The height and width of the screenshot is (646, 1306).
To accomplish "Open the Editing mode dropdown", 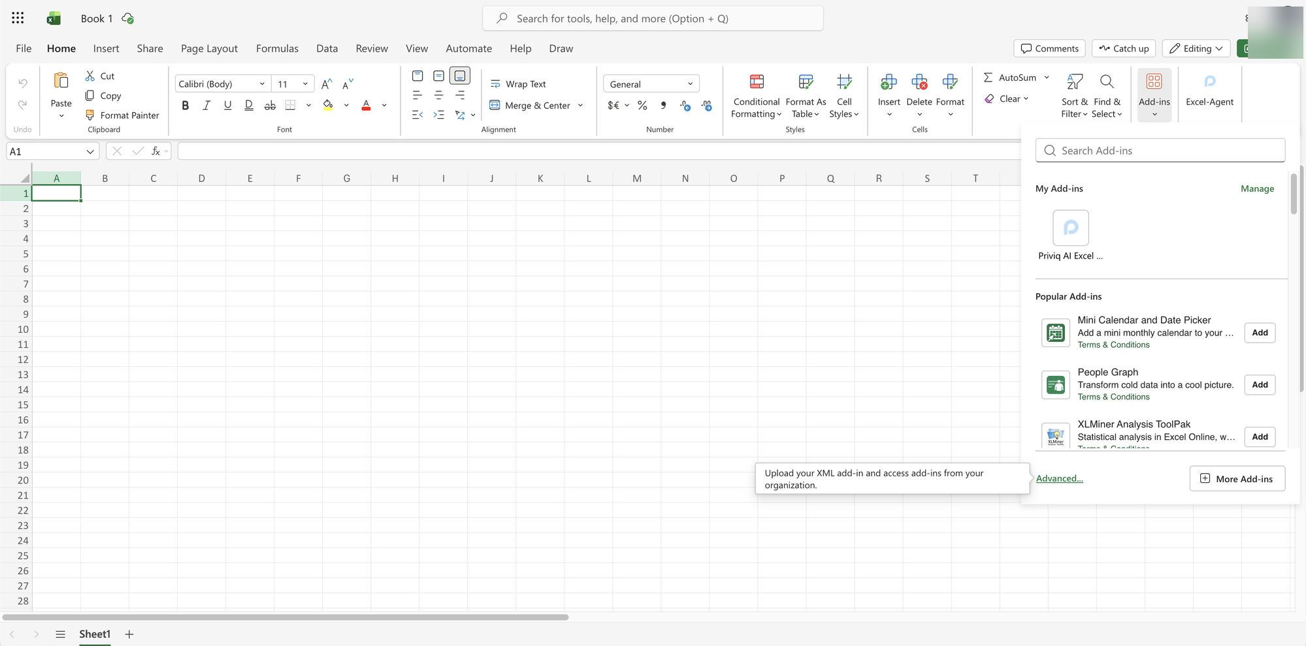I will 1196,48.
